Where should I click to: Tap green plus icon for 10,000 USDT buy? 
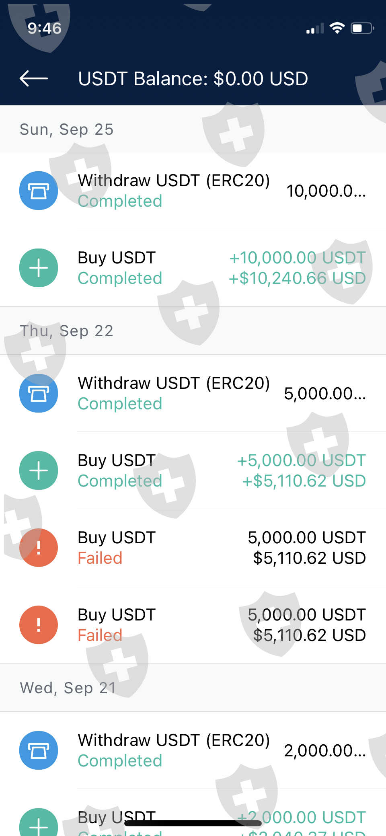(39, 268)
